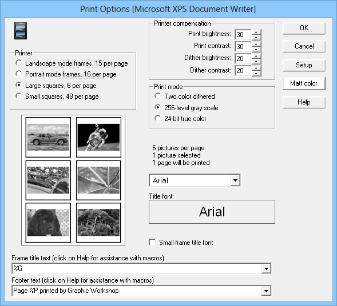The image size is (337, 306).
Task: Click the Matt color button
Action: click(304, 83)
